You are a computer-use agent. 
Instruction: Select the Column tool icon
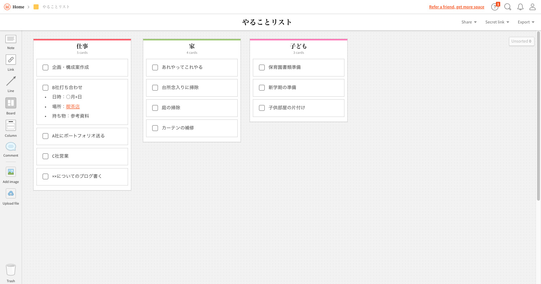pos(11,125)
